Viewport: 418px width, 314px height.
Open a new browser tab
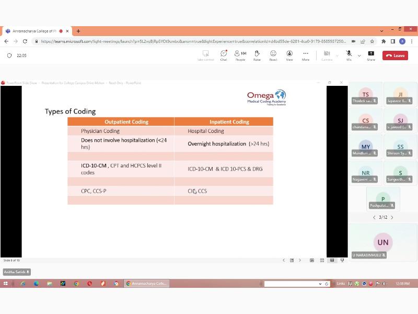coord(78,31)
